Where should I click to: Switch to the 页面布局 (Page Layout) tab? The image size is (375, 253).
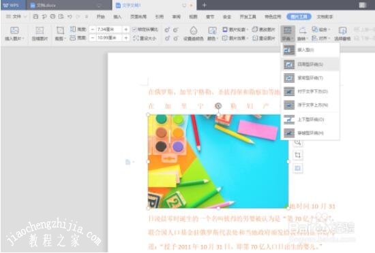138,17
